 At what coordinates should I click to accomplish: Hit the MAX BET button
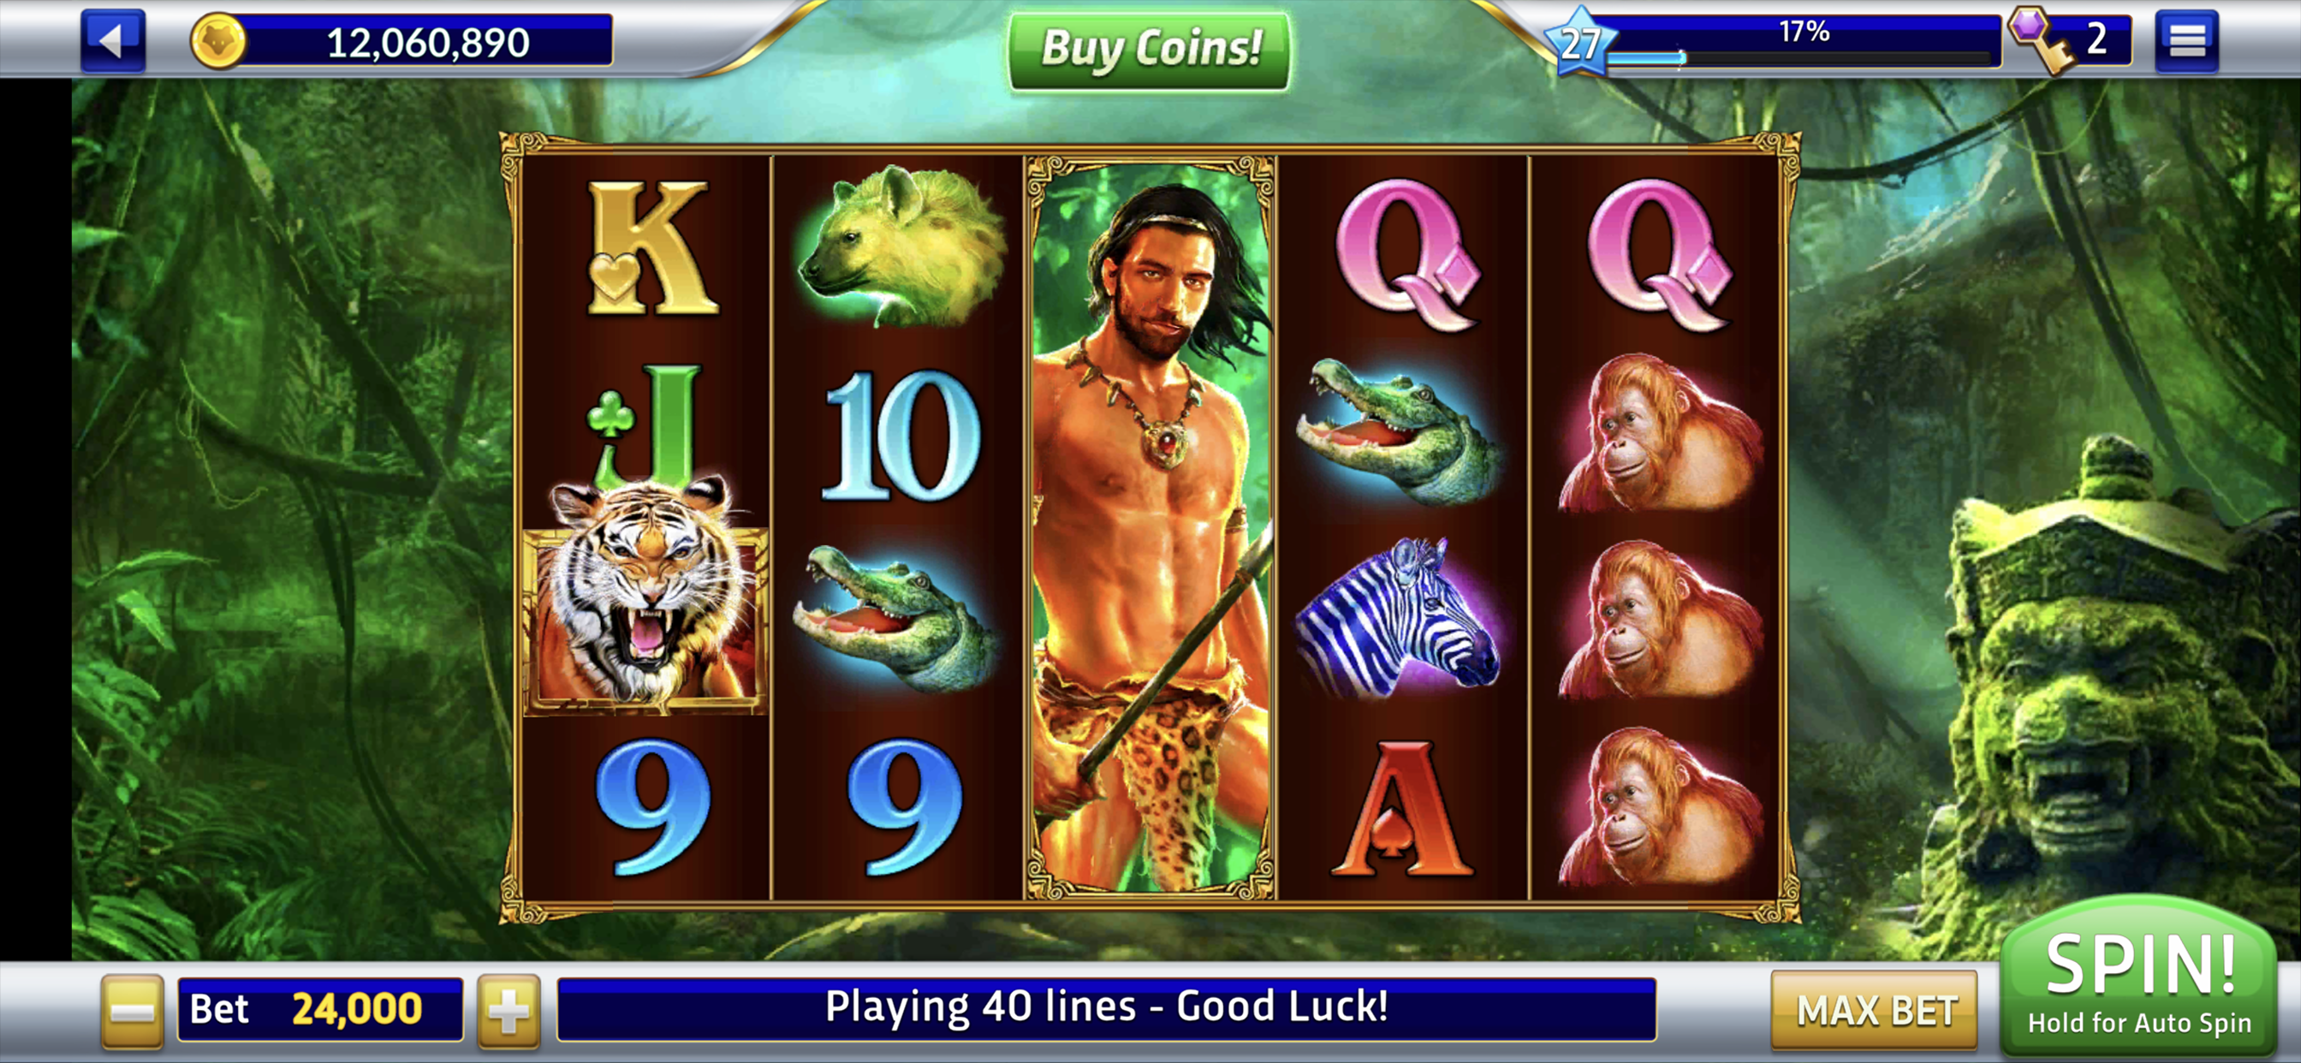(x=1874, y=1010)
